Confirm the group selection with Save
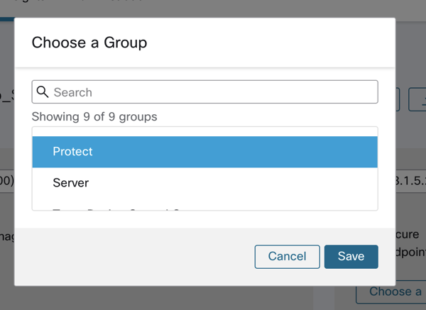The width and height of the screenshot is (426, 310). 351,257
